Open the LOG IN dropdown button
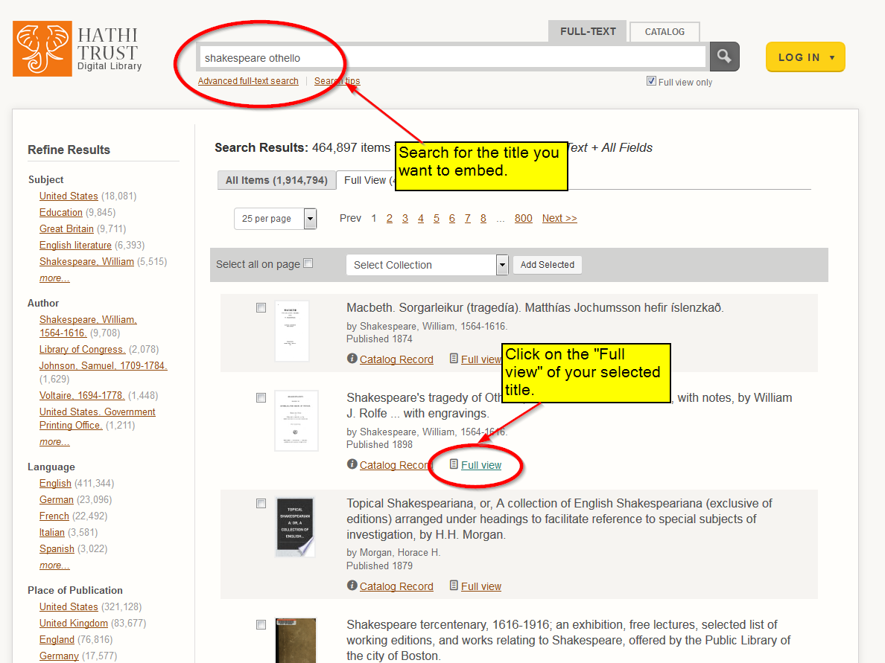Viewport: 885px width, 663px height. tap(805, 57)
